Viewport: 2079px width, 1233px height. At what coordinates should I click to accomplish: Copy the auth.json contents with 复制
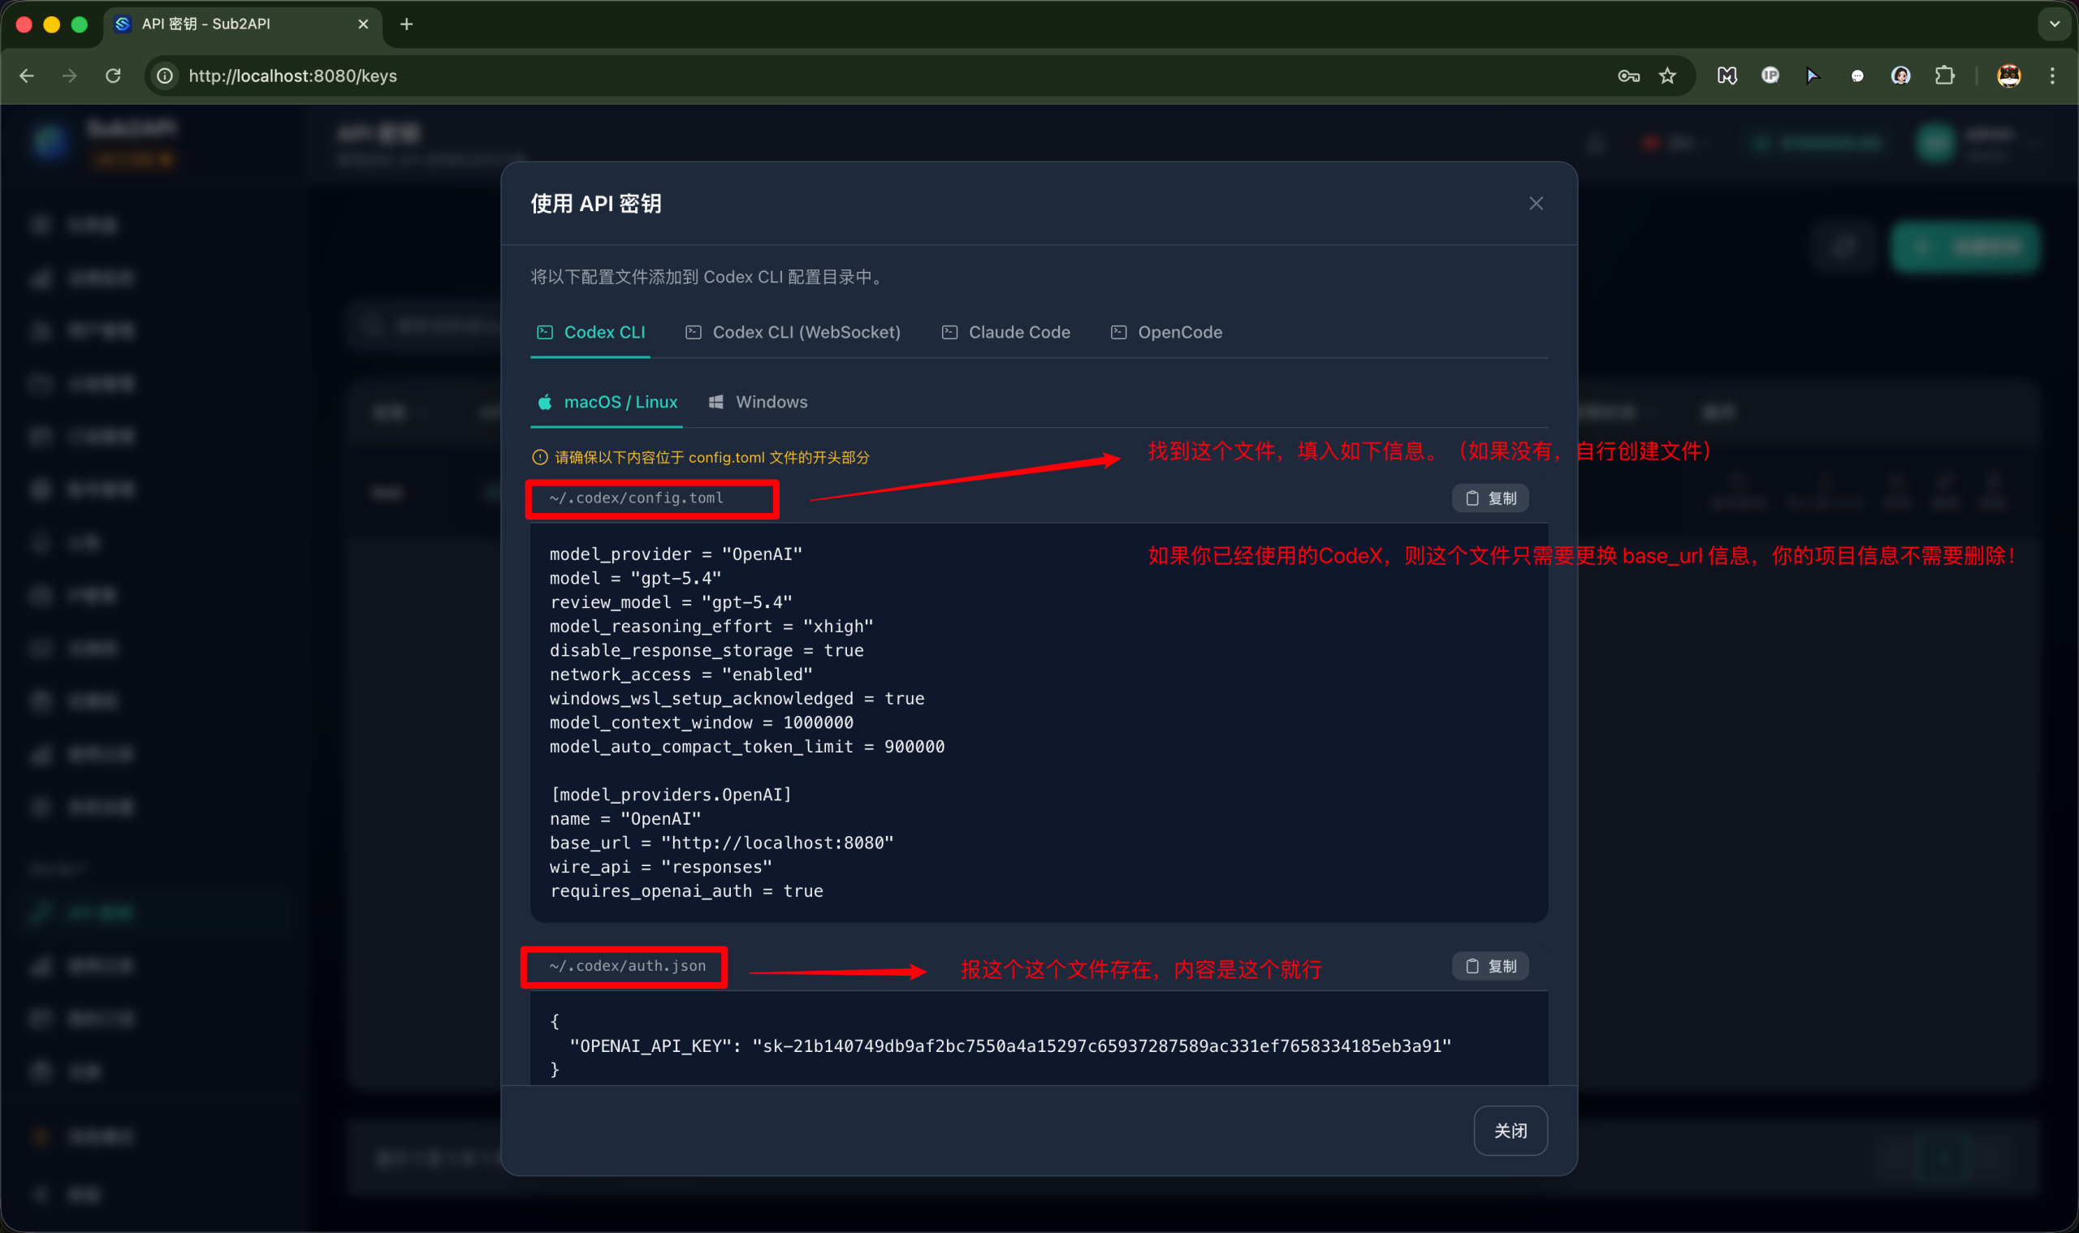point(1489,965)
